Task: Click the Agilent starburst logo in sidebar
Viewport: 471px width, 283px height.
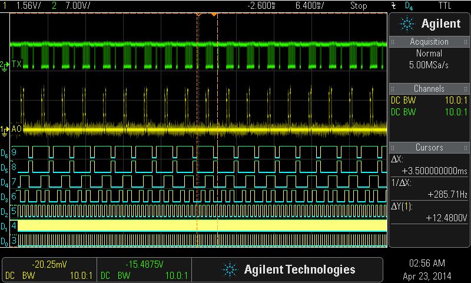Action: pos(407,24)
